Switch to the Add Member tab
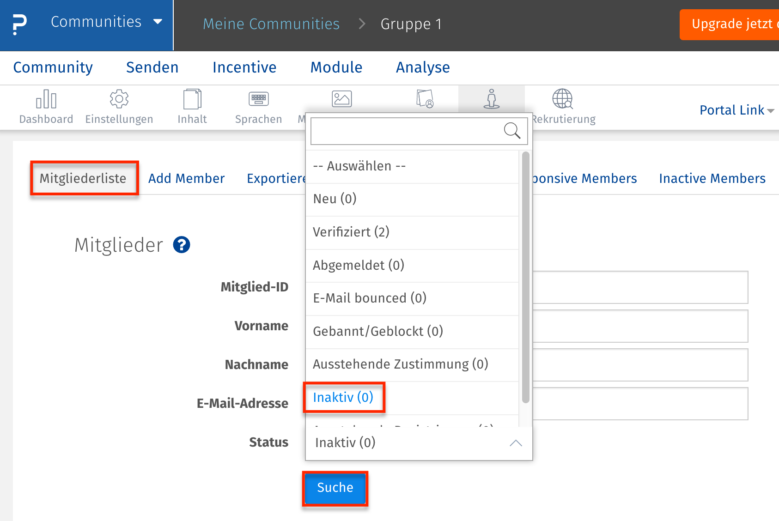This screenshot has width=779, height=521. point(186,178)
